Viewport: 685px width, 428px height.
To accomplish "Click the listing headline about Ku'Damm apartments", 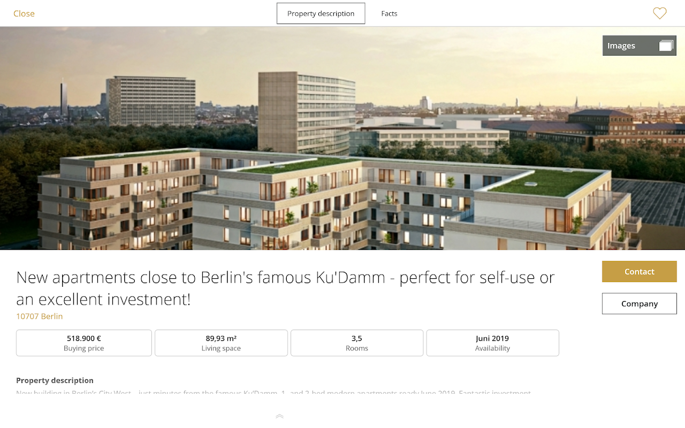I will [x=285, y=288].
